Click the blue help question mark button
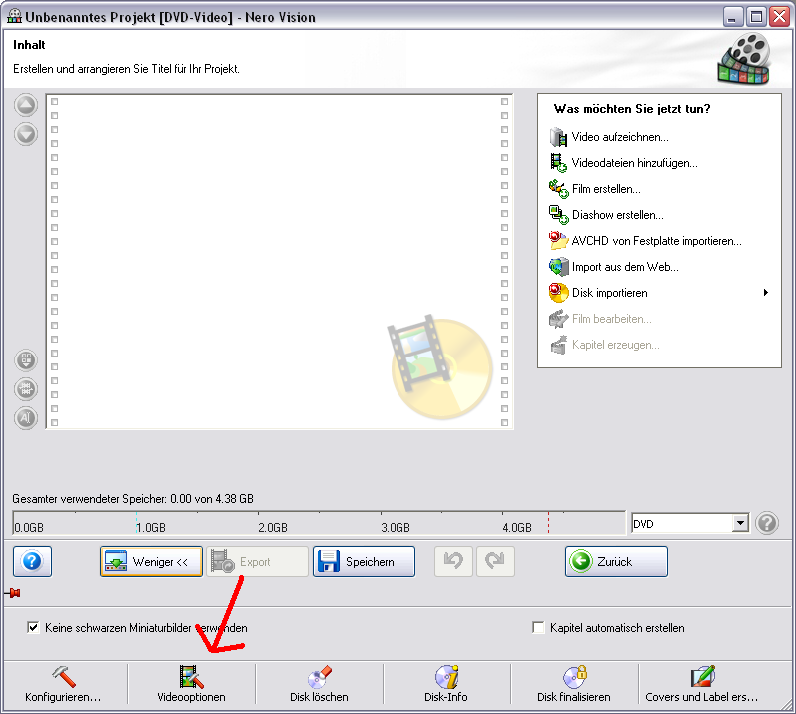796x714 pixels. pyautogui.click(x=32, y=562)
